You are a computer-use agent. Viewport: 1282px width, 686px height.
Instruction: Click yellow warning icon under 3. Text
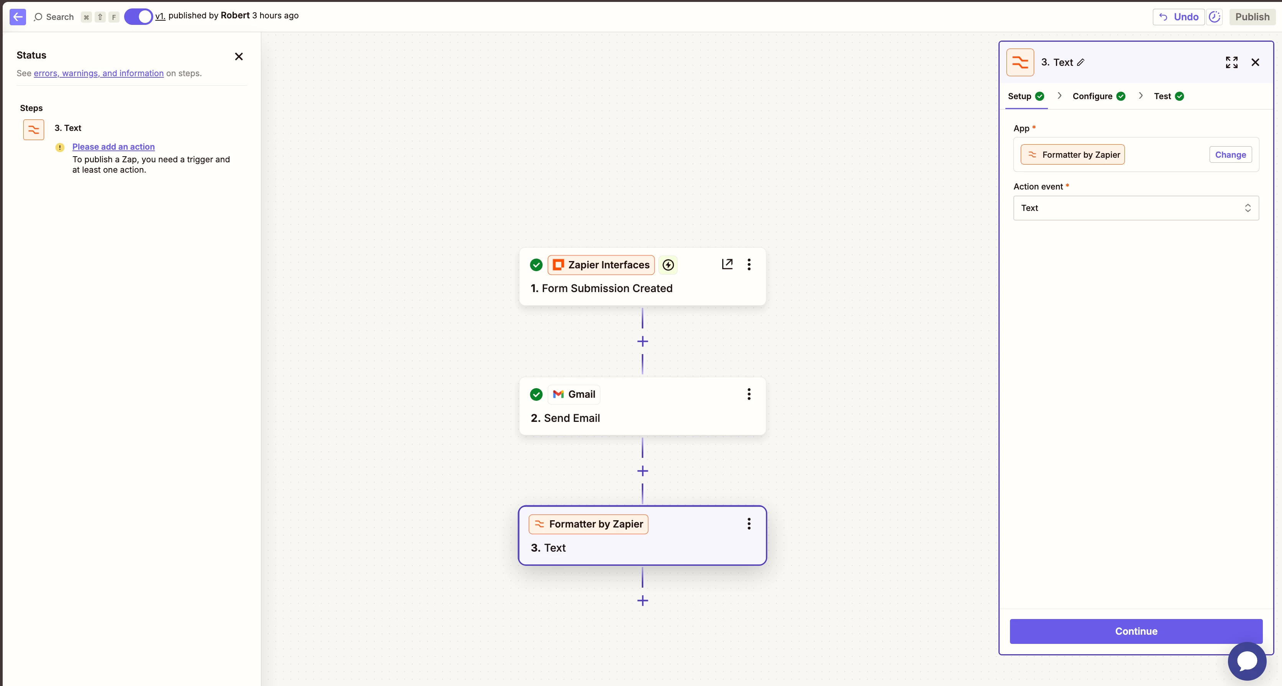pos(60,147)
